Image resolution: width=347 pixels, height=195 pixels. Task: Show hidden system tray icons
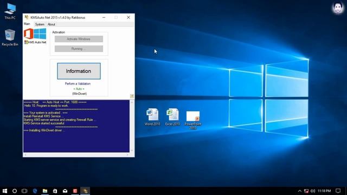tap(300, 191)
